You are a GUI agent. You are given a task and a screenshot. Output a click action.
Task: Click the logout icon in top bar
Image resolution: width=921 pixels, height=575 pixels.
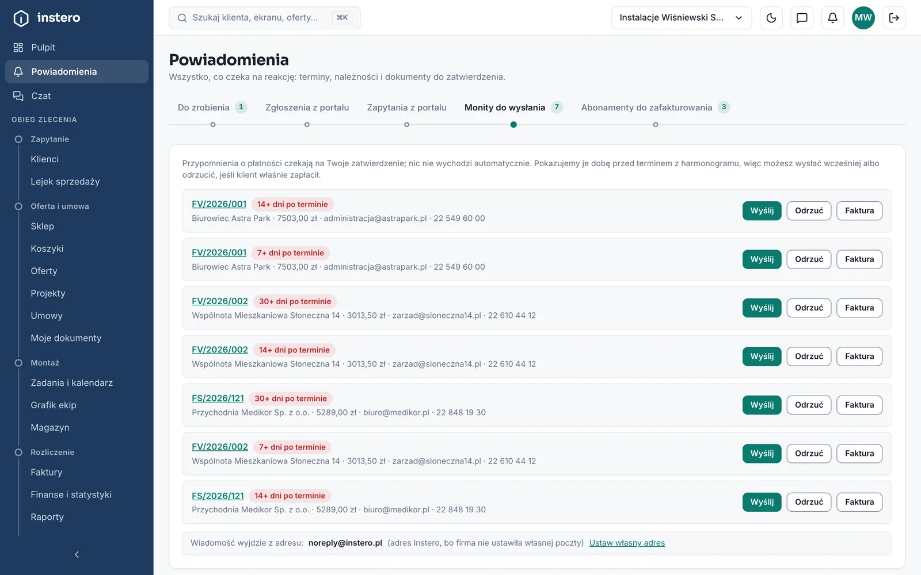894,18
